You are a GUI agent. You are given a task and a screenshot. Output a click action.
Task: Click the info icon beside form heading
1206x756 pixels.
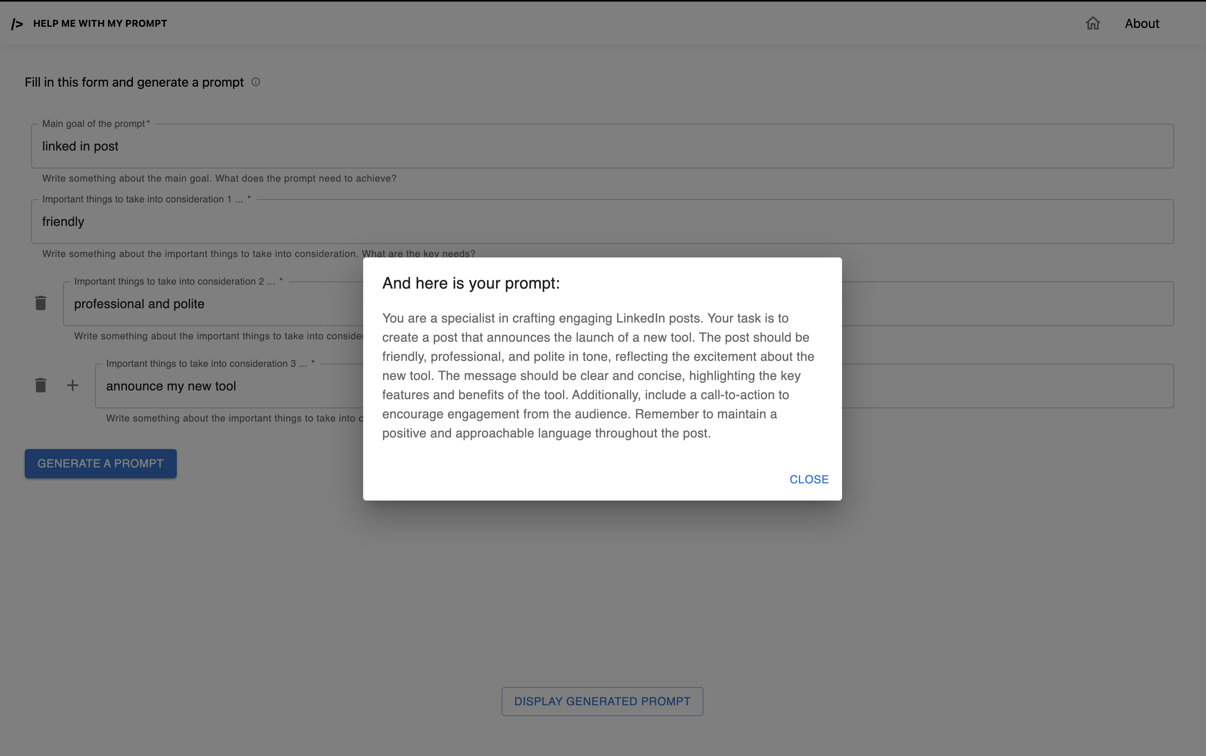tap(255, 82)
